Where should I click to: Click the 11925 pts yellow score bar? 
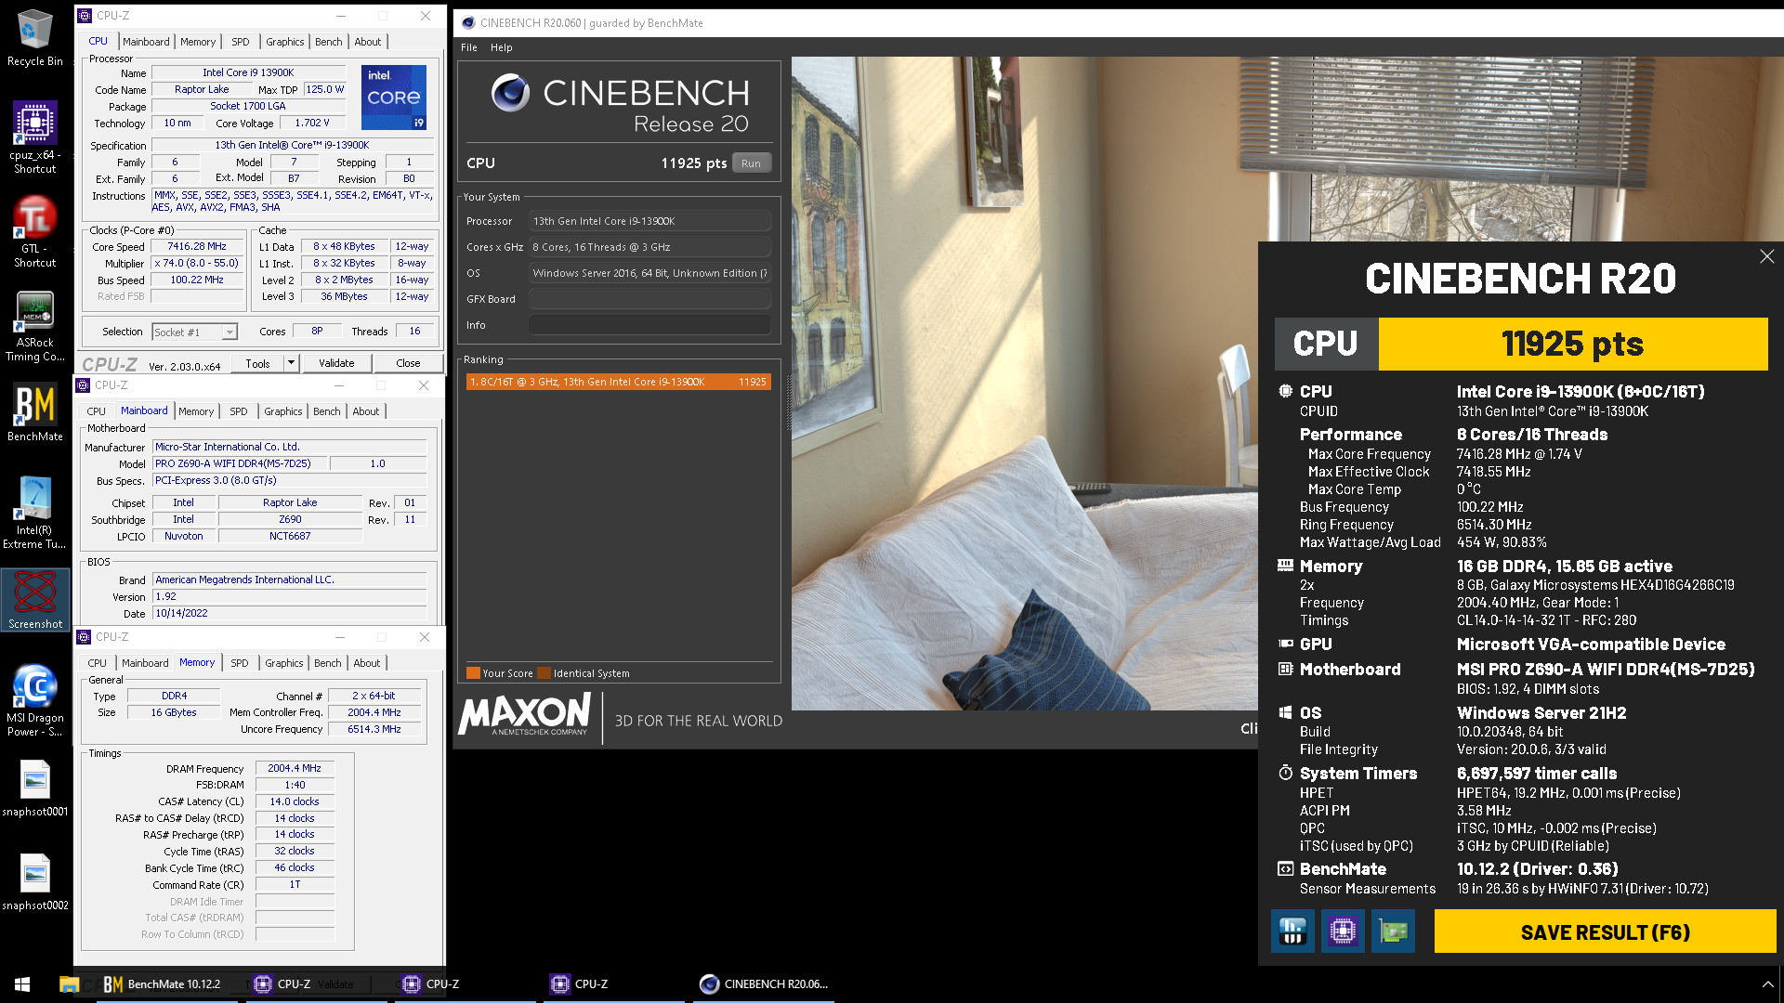click(1573, 344)
